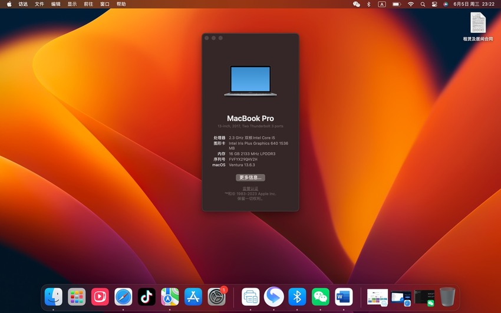Click the MacBook Pro laptop image

point(250,81)
